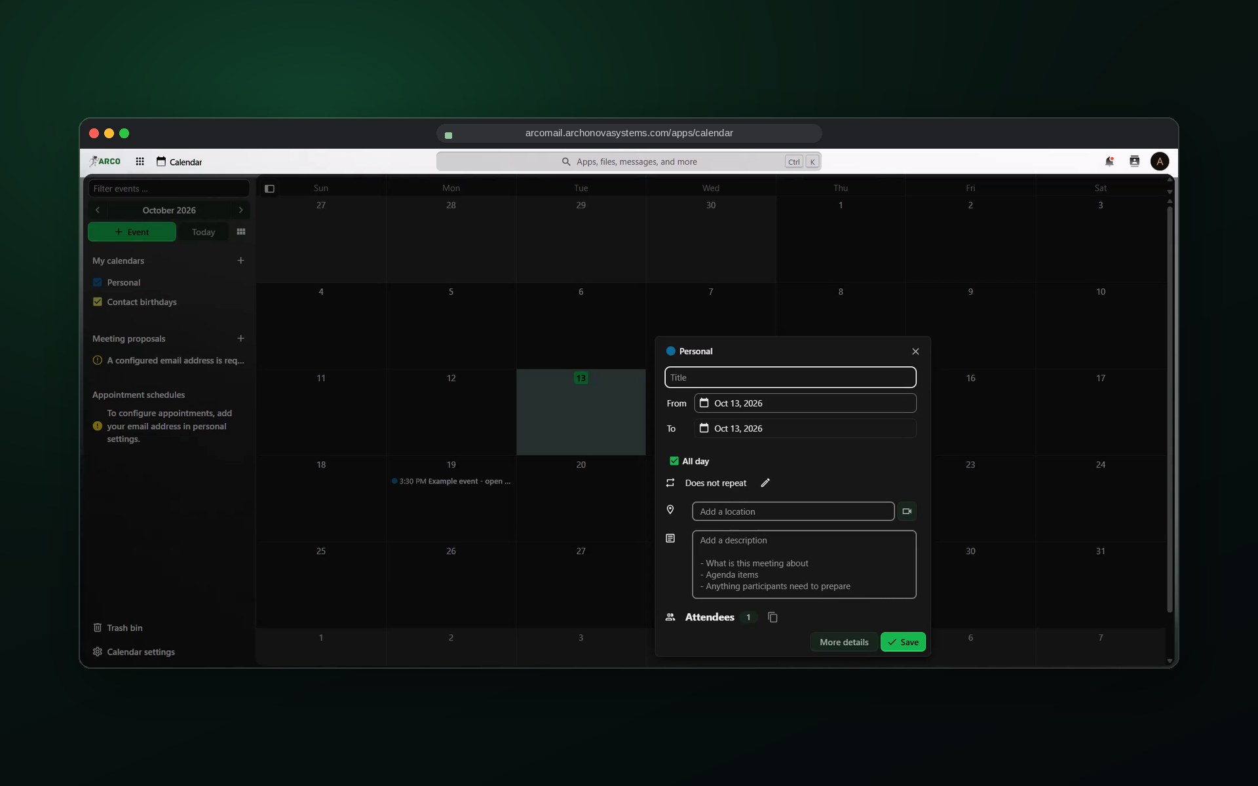The height and width of the screenshot is (786, 1258).
Task: Open the user avatar menu
Action: [x=1159, y=162]
